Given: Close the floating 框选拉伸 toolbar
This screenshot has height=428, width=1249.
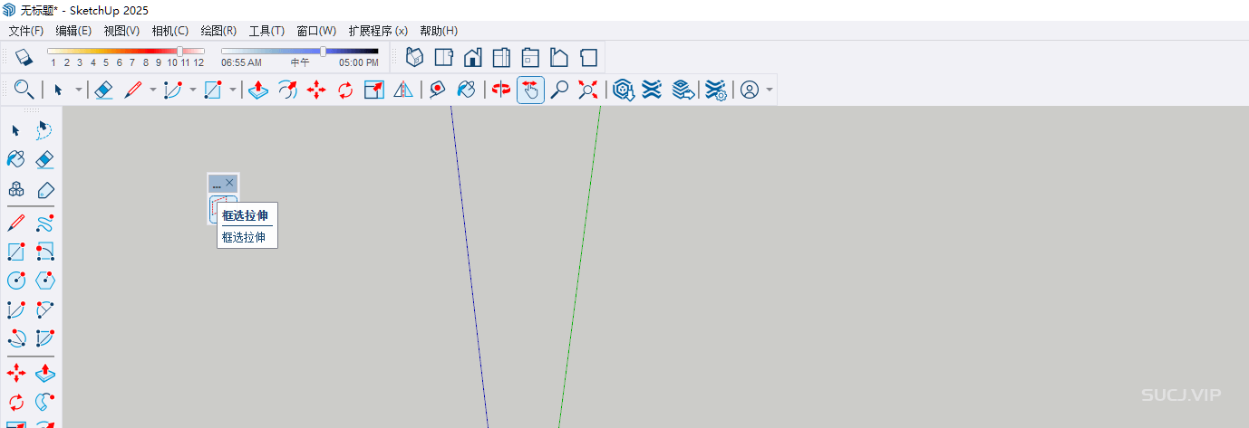Looking at the screenshot, I should (229, 183).
